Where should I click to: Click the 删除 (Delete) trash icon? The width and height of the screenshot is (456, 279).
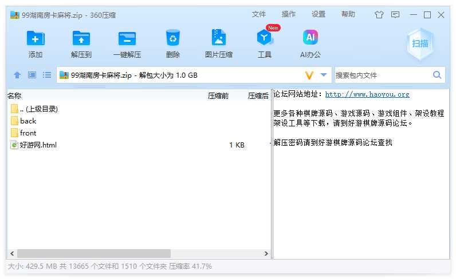(x=173, y=38)
